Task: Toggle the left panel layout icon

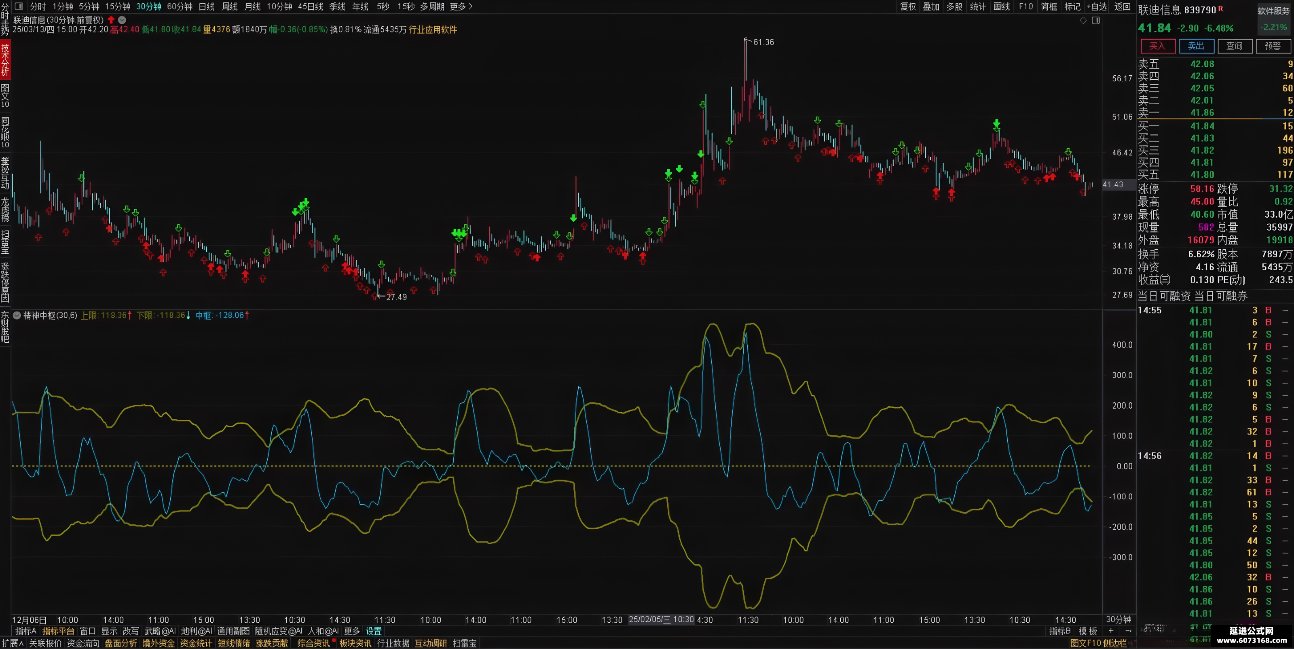Action: 19,6
